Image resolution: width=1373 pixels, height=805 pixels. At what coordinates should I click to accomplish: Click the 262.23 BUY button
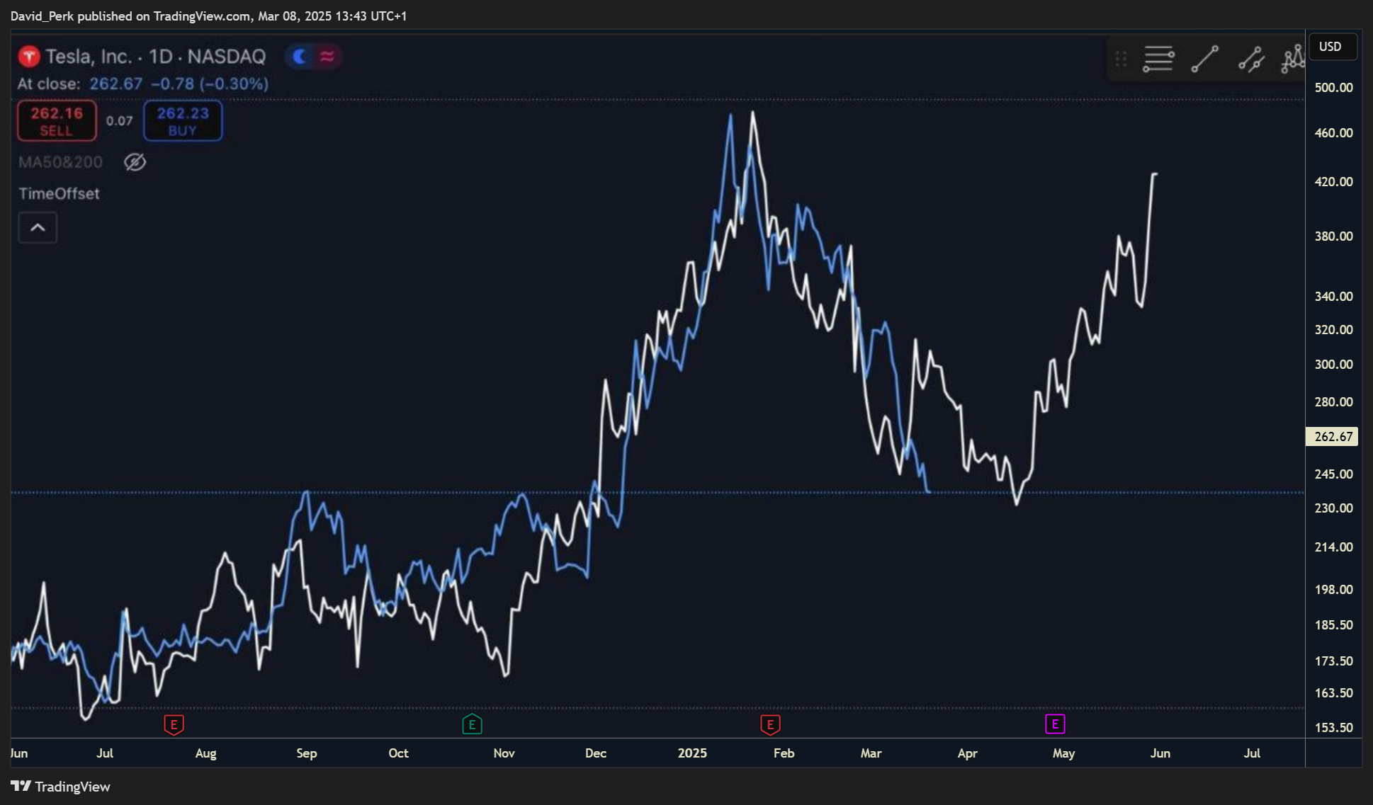pos(183,121)
